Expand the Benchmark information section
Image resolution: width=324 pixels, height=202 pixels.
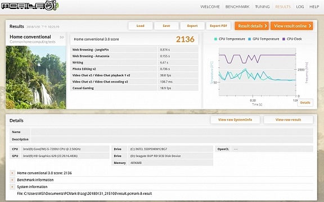click(x=12, y=180)
